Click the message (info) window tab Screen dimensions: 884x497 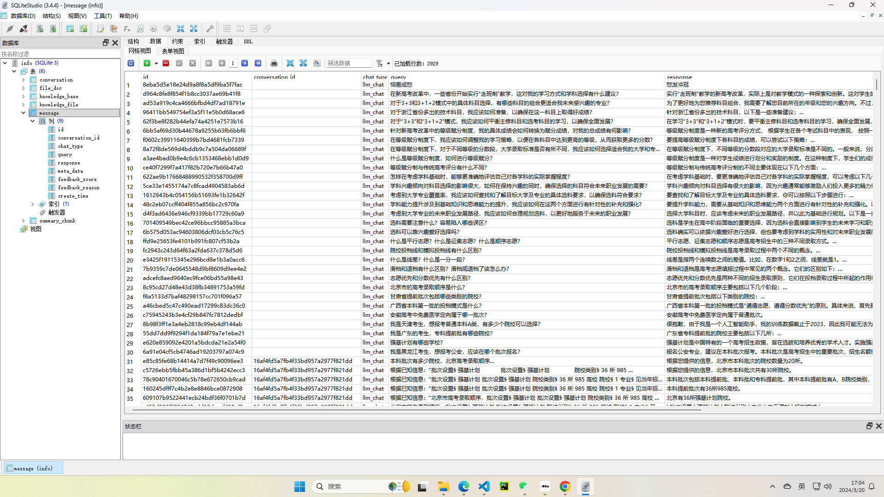[33, 468]
